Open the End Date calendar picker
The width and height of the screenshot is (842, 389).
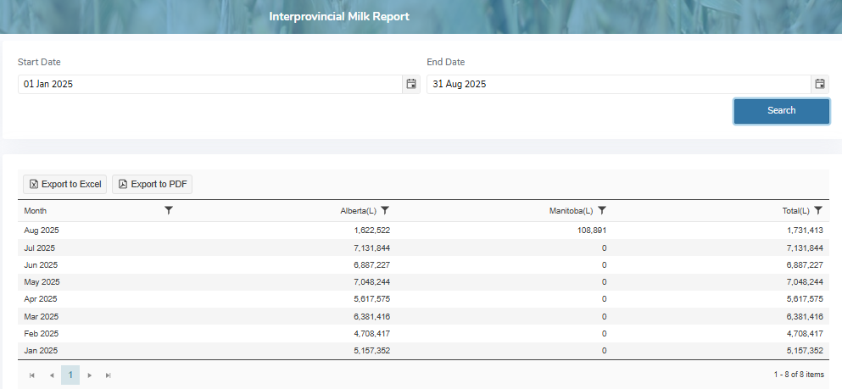click(820, 84)
